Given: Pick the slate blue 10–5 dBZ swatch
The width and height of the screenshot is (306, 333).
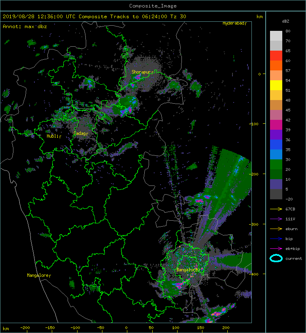Looking at the screenshot, I should (276, 184).
